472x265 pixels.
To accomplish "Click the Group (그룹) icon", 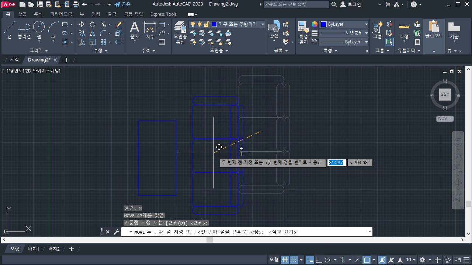I will [x=378, y=30].
